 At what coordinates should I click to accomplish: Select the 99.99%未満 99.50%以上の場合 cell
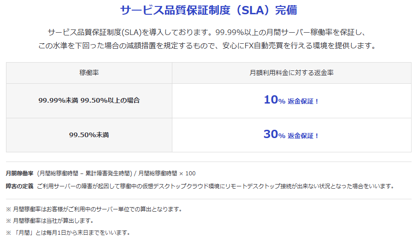[89, 100]
